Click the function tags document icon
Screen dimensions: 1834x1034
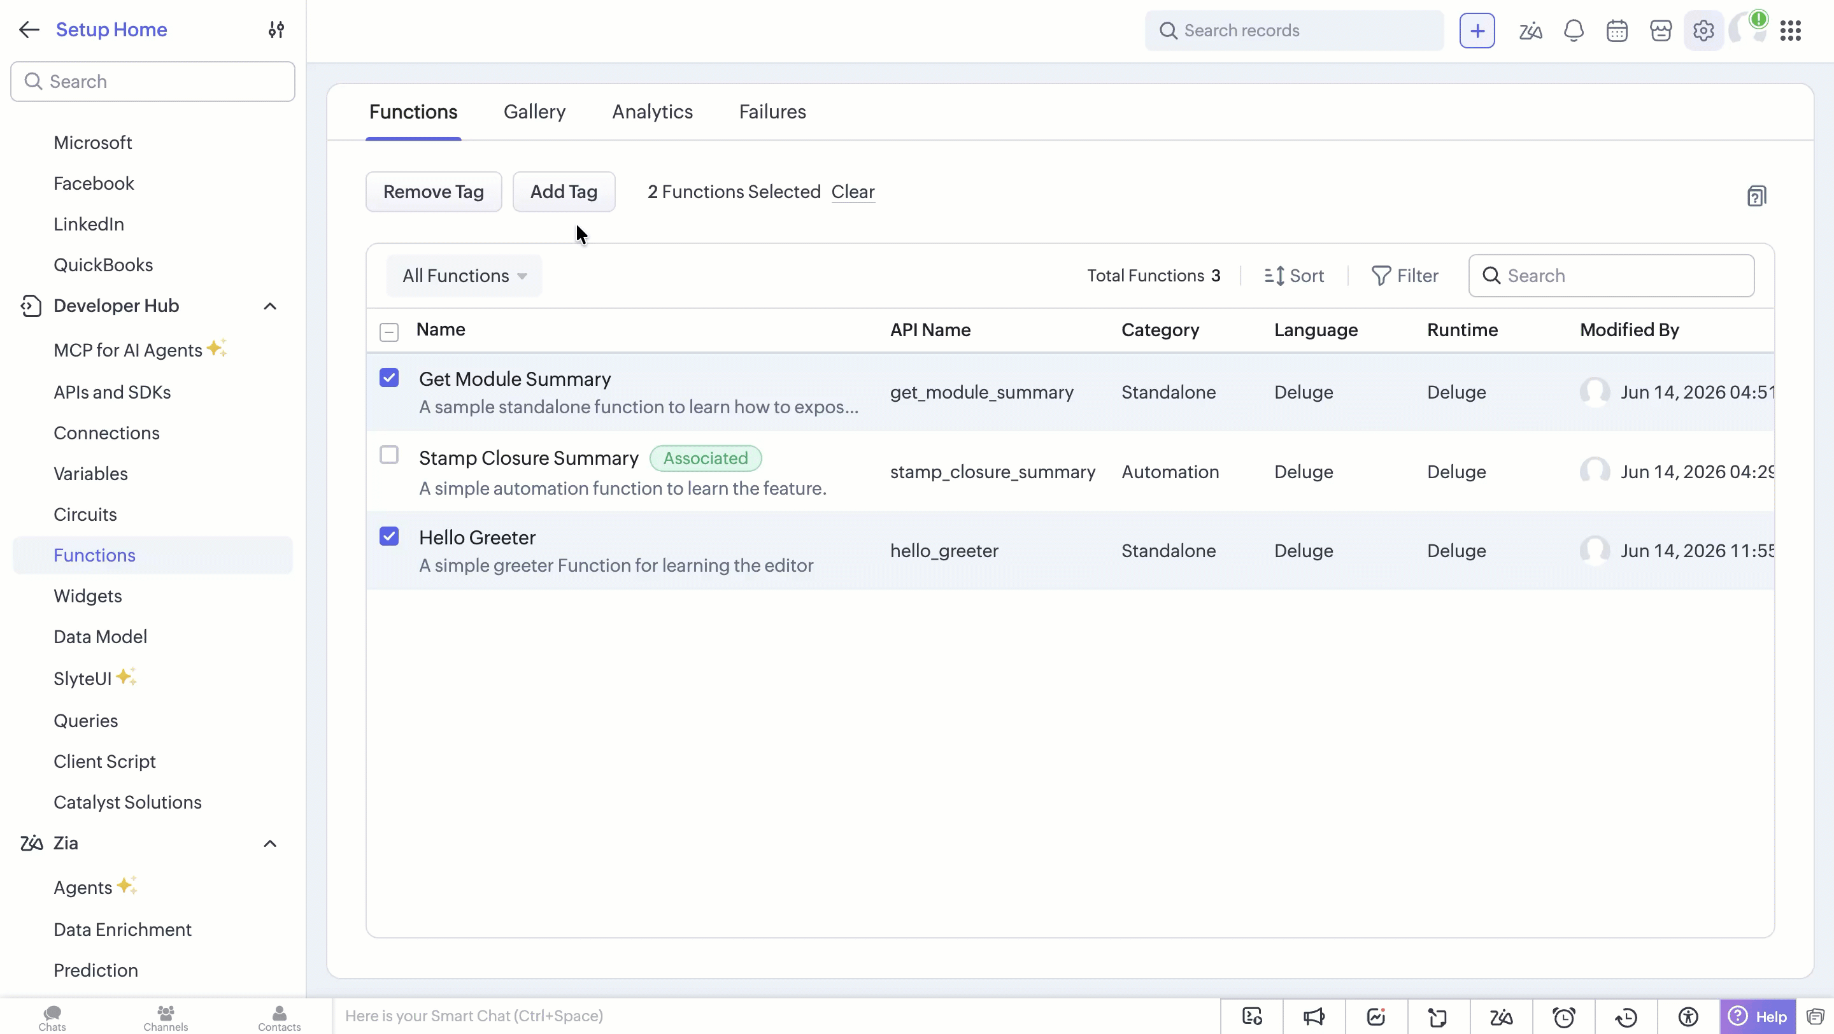point(1756,195)
